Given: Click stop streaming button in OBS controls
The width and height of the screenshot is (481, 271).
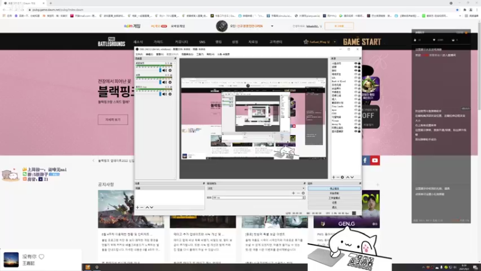Looking at the screenshot, I should 334,188.
